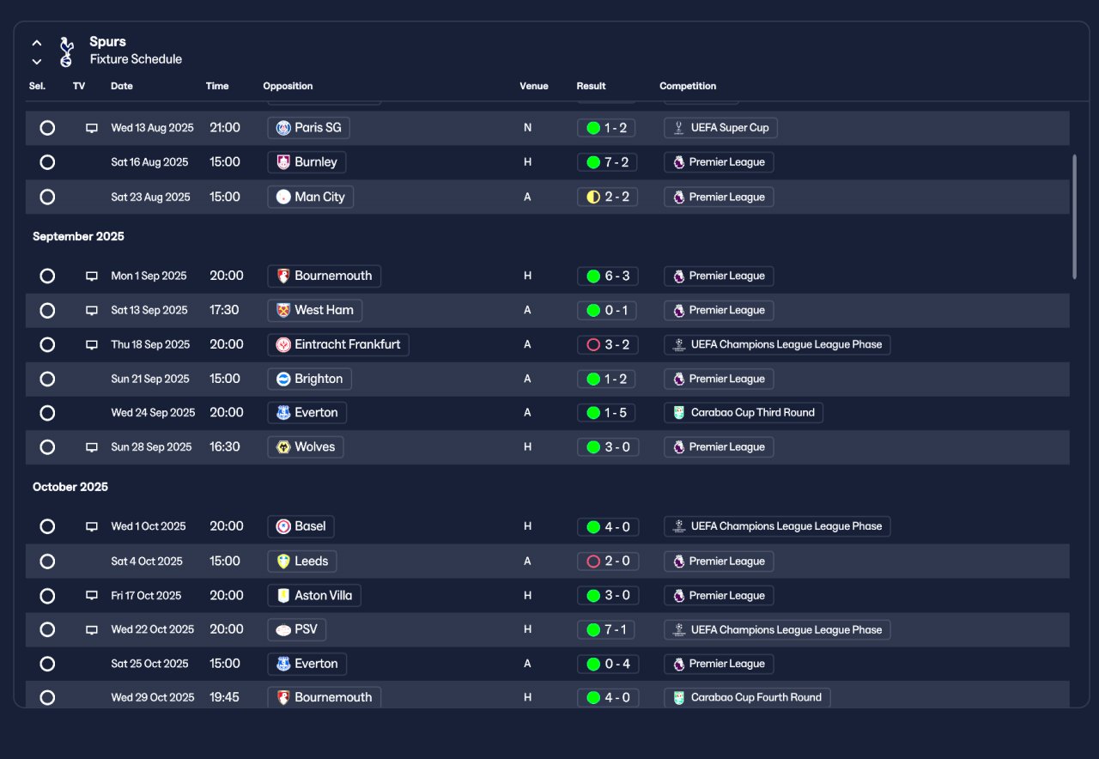Click the fixture list vertical scrollbar
Image resolution: width=1099 pixels, height=759 pixels.
click(1074, 216)
